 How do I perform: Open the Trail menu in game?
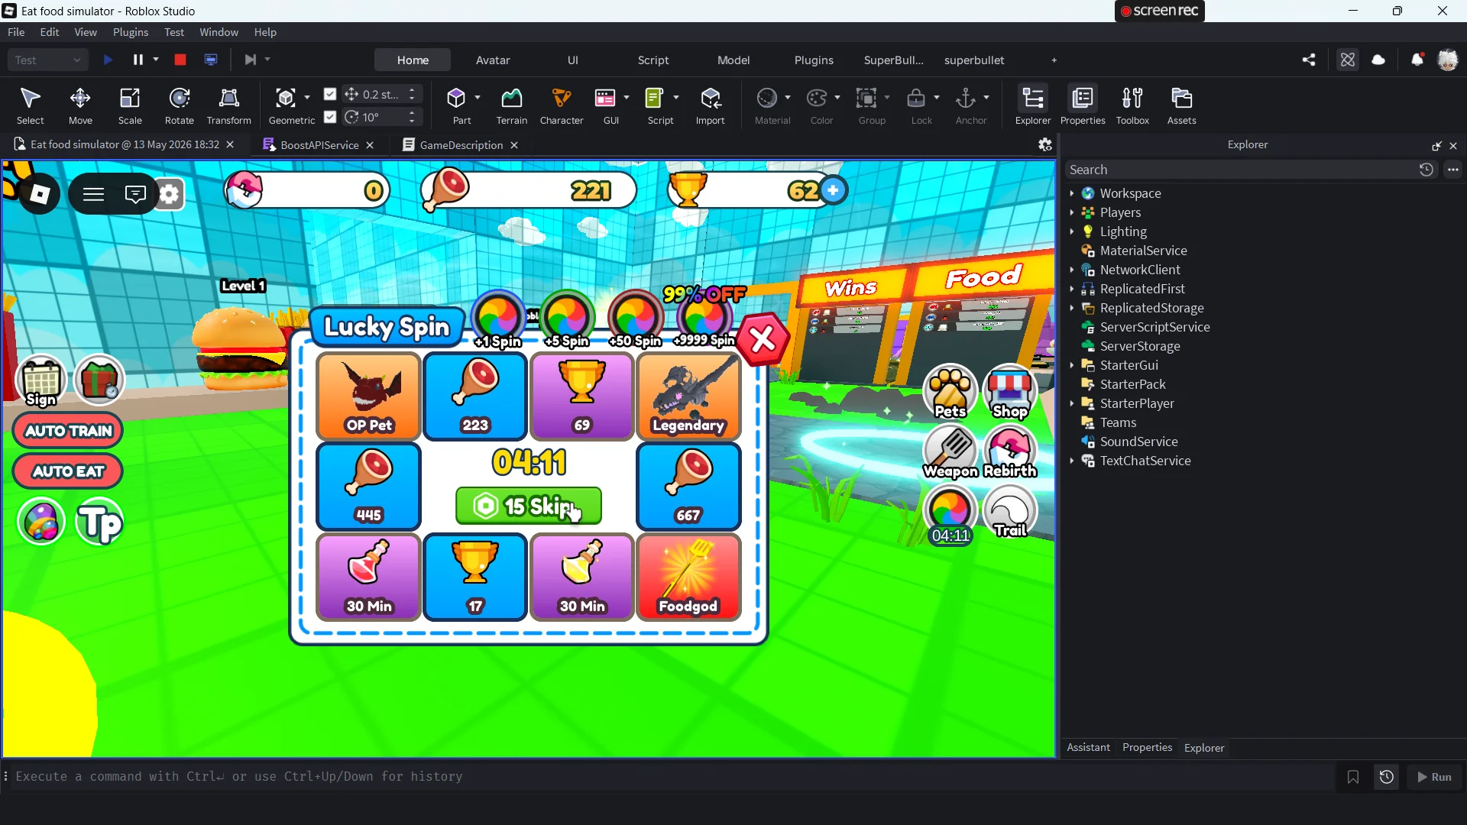(x=1010, y=512)
